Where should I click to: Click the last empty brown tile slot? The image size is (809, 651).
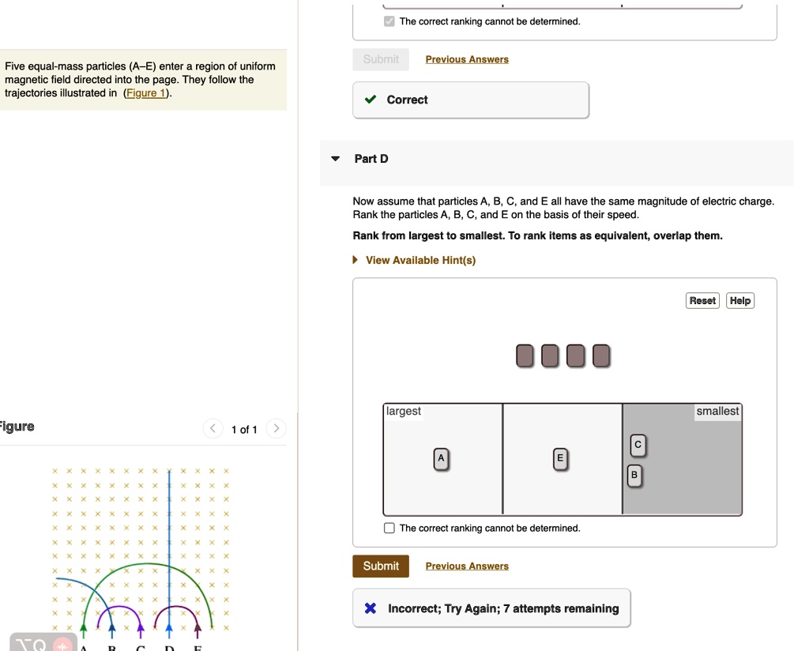click(601, 356)
